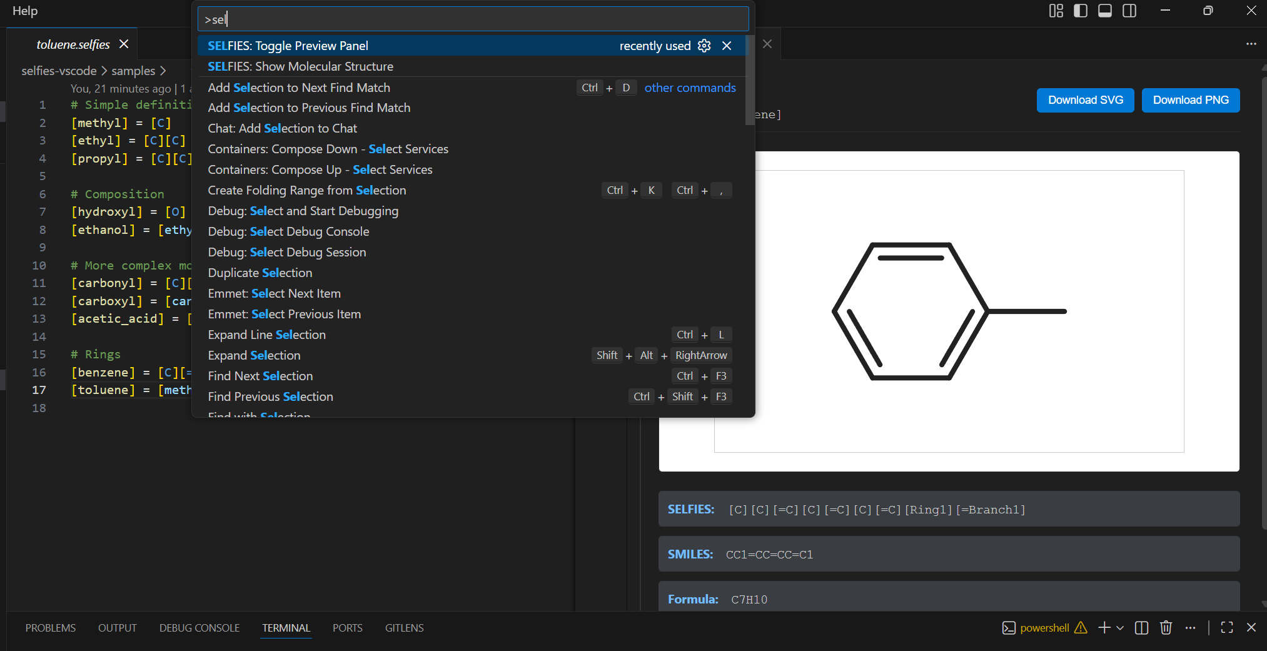Run Expand Selection command
Image resolution: width=1267 pixels, height=651 pixels.
472,355
